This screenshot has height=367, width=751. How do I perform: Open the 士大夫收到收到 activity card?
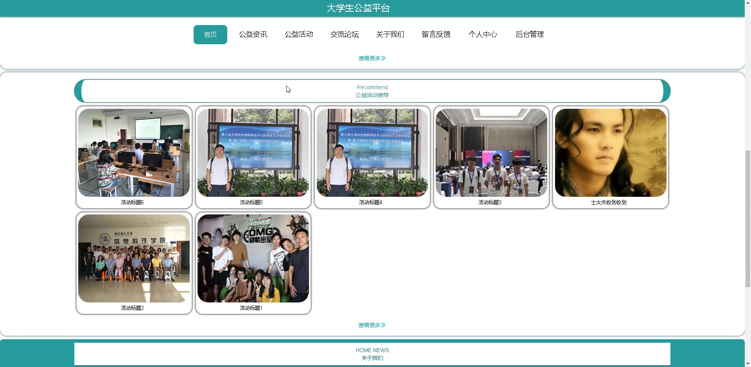click(610, 157)
